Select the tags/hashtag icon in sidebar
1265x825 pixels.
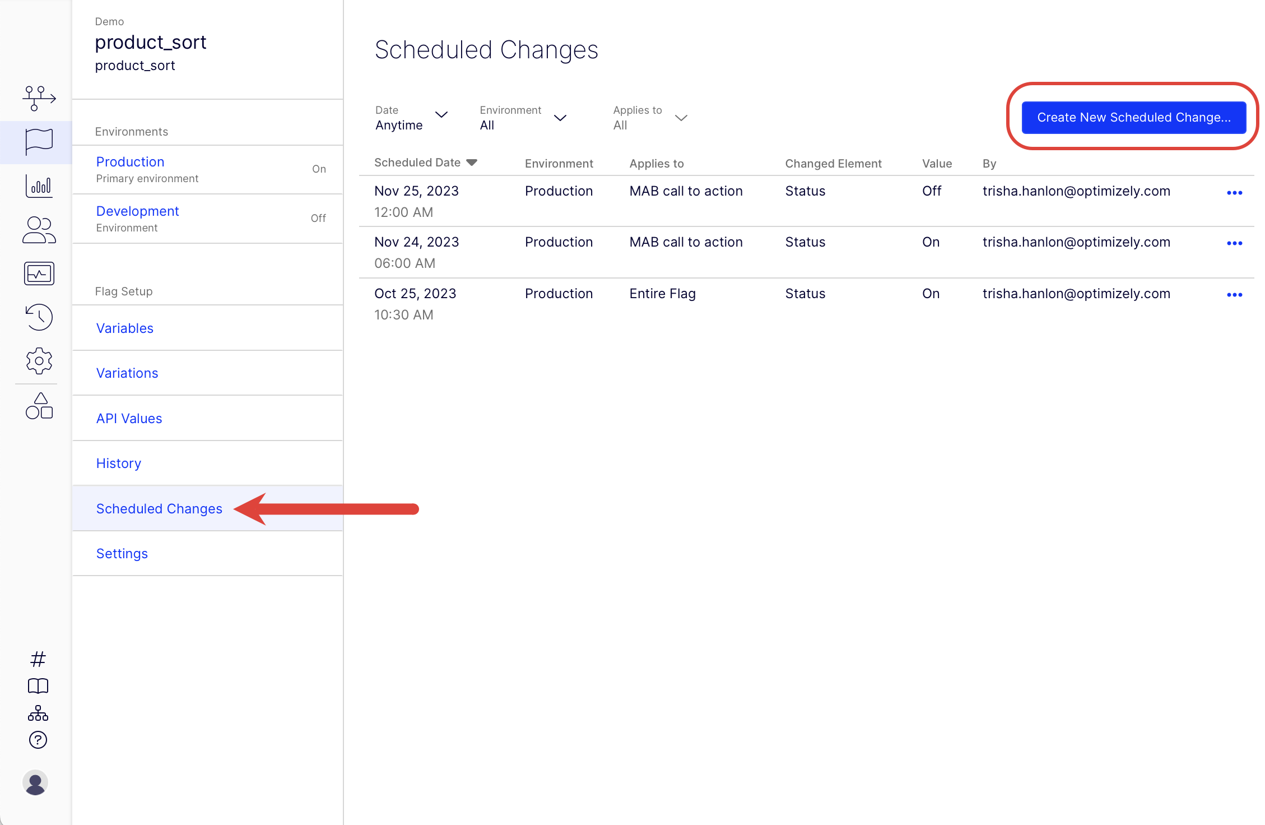(37, 659)
